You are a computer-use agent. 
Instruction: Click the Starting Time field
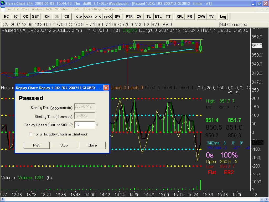click(x=84, y=116)
